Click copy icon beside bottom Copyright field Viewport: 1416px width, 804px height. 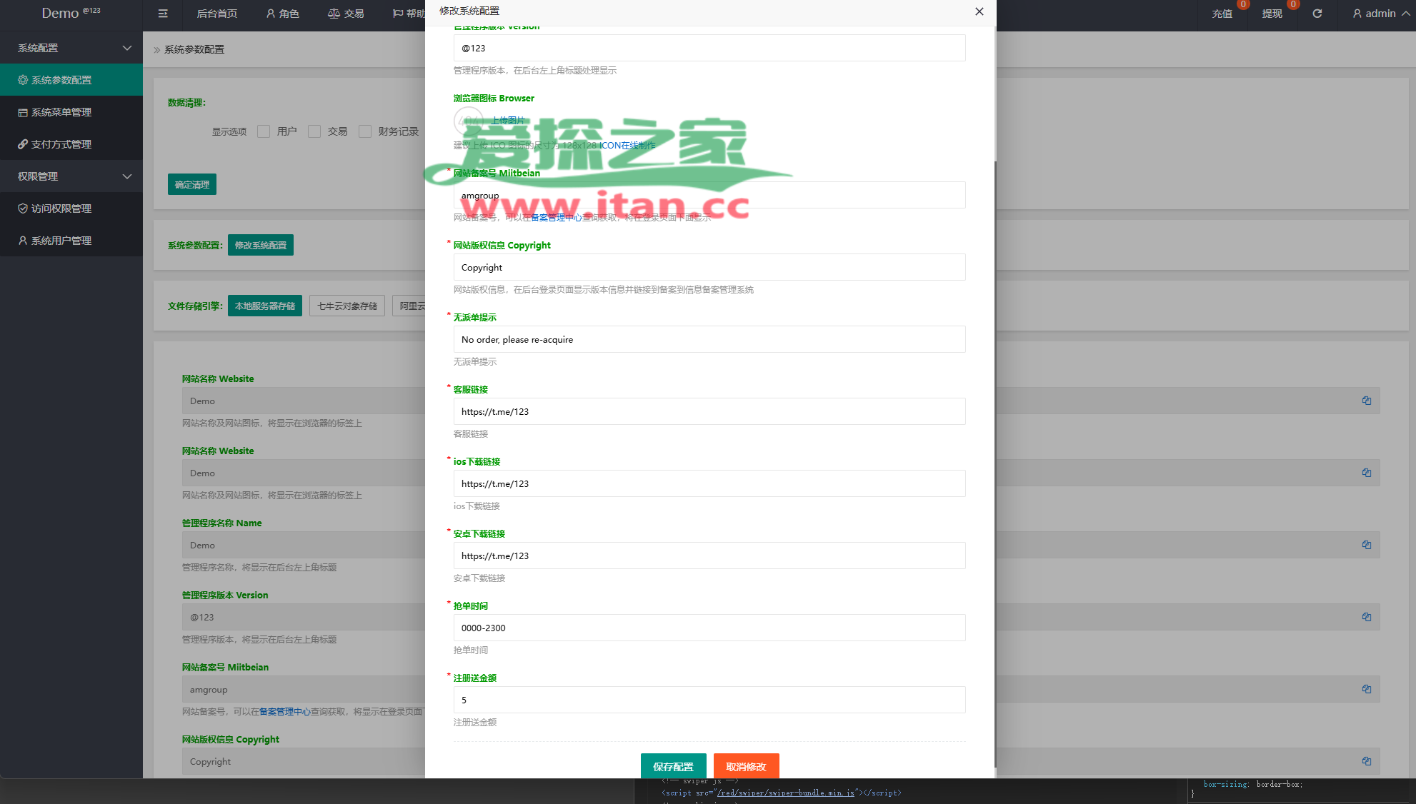1366,761
